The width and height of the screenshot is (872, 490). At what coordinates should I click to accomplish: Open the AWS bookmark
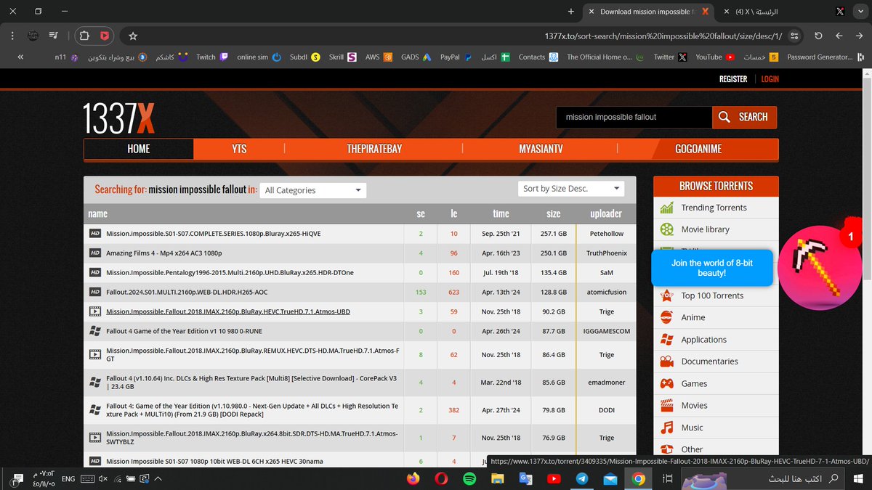(x=379, y=57)
